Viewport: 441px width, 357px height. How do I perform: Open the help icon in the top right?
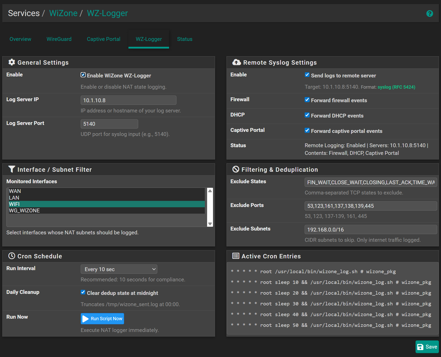pyautogui.click(x=430, y=14)
